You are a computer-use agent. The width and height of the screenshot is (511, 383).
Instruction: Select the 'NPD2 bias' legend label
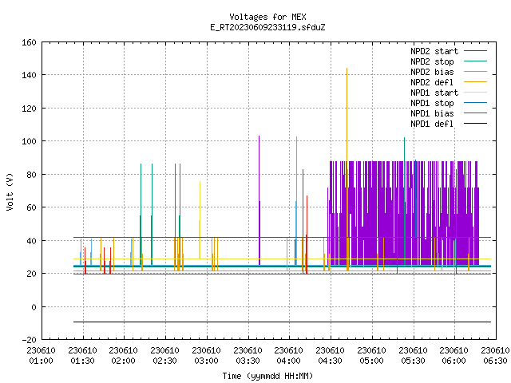point(432,72)
